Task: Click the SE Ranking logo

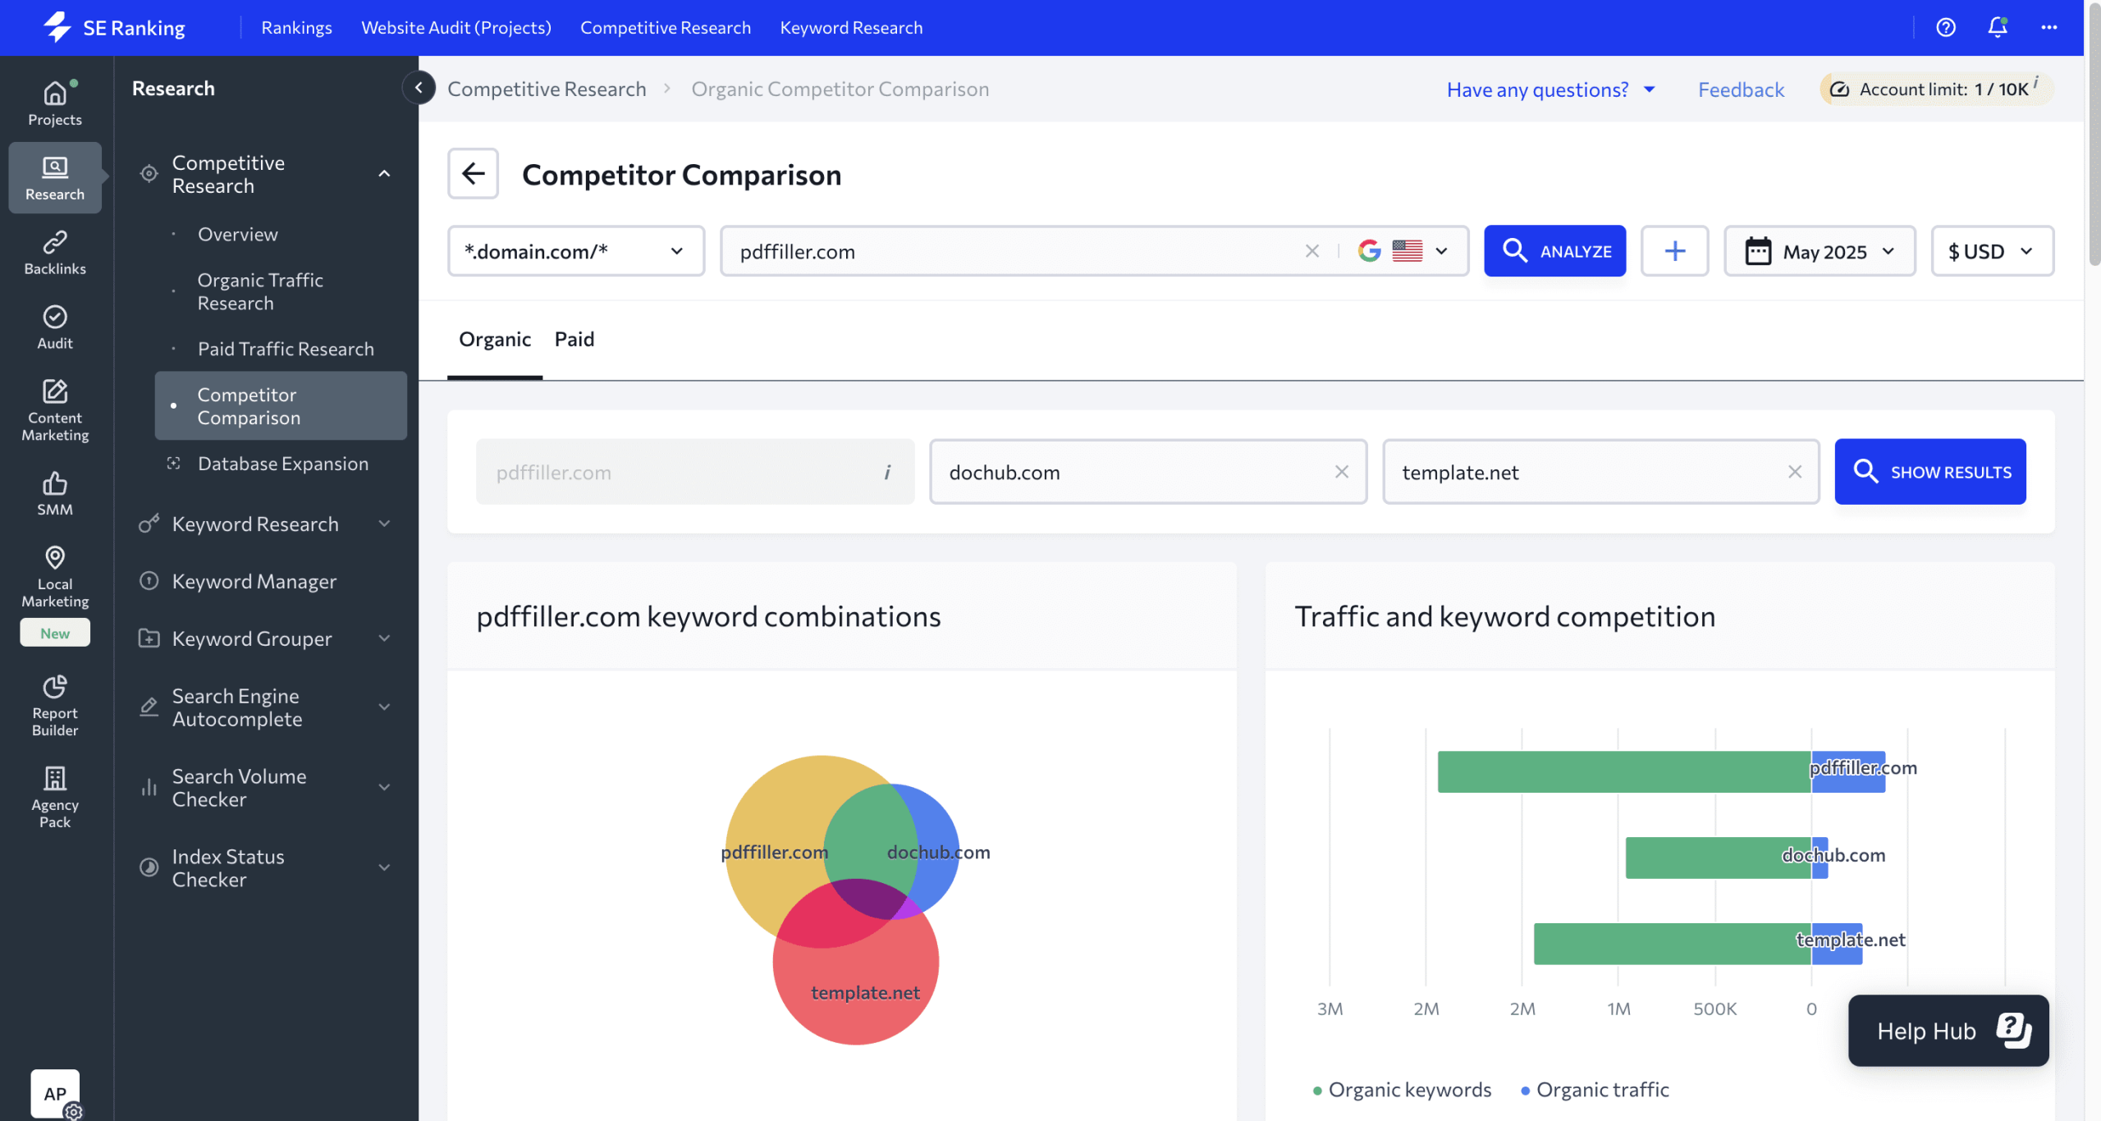Action: (114, 27)
